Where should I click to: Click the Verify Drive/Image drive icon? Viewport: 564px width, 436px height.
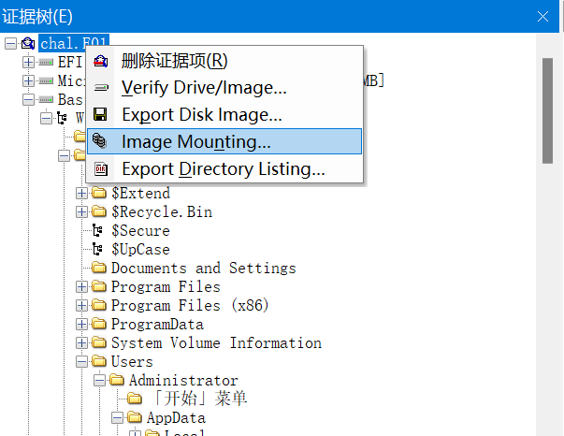tap(101, 89)
